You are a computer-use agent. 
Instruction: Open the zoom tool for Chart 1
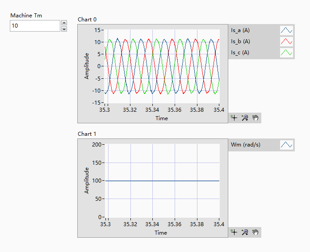(245, 232)
